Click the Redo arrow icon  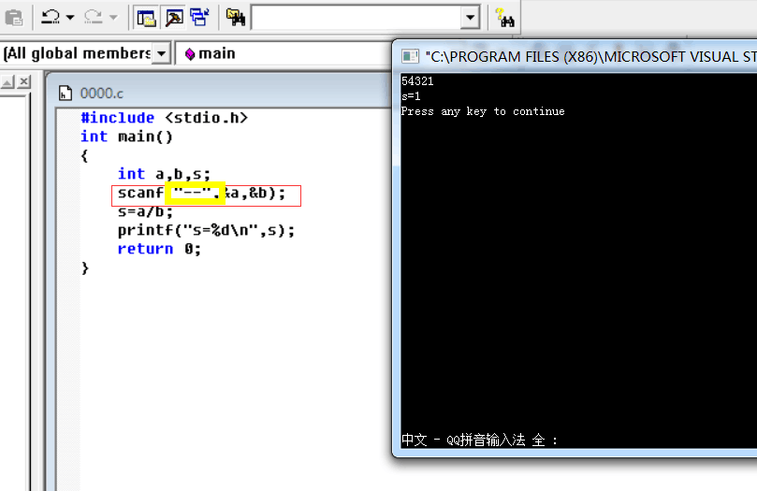(94, 18)
